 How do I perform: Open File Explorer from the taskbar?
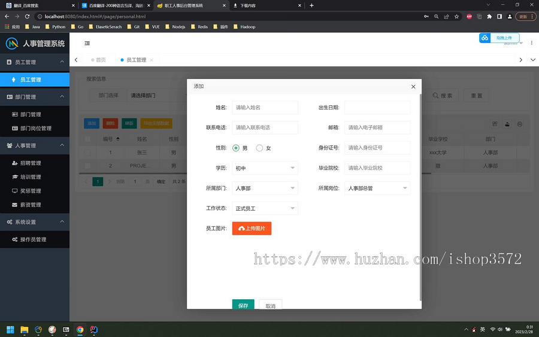[x=24, y=329]
